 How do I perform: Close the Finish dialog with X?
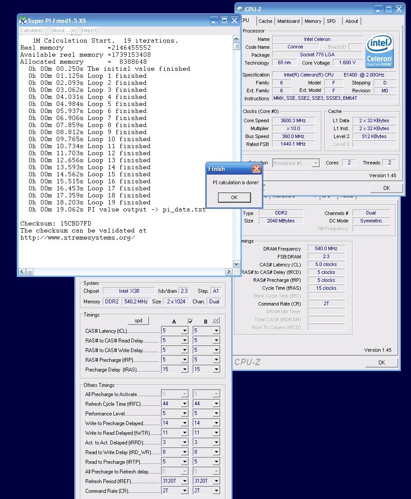click(256, 169)
